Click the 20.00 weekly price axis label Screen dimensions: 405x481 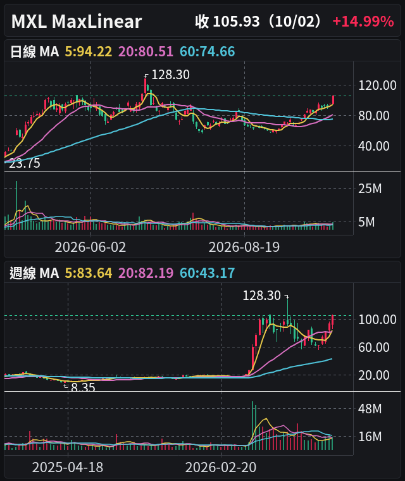tap(374, 375)
